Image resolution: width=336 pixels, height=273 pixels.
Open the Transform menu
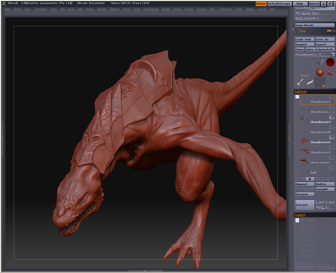(225, 9)
